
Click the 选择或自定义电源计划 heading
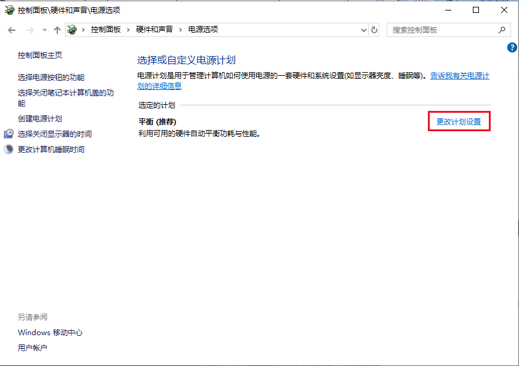(187, 60)
